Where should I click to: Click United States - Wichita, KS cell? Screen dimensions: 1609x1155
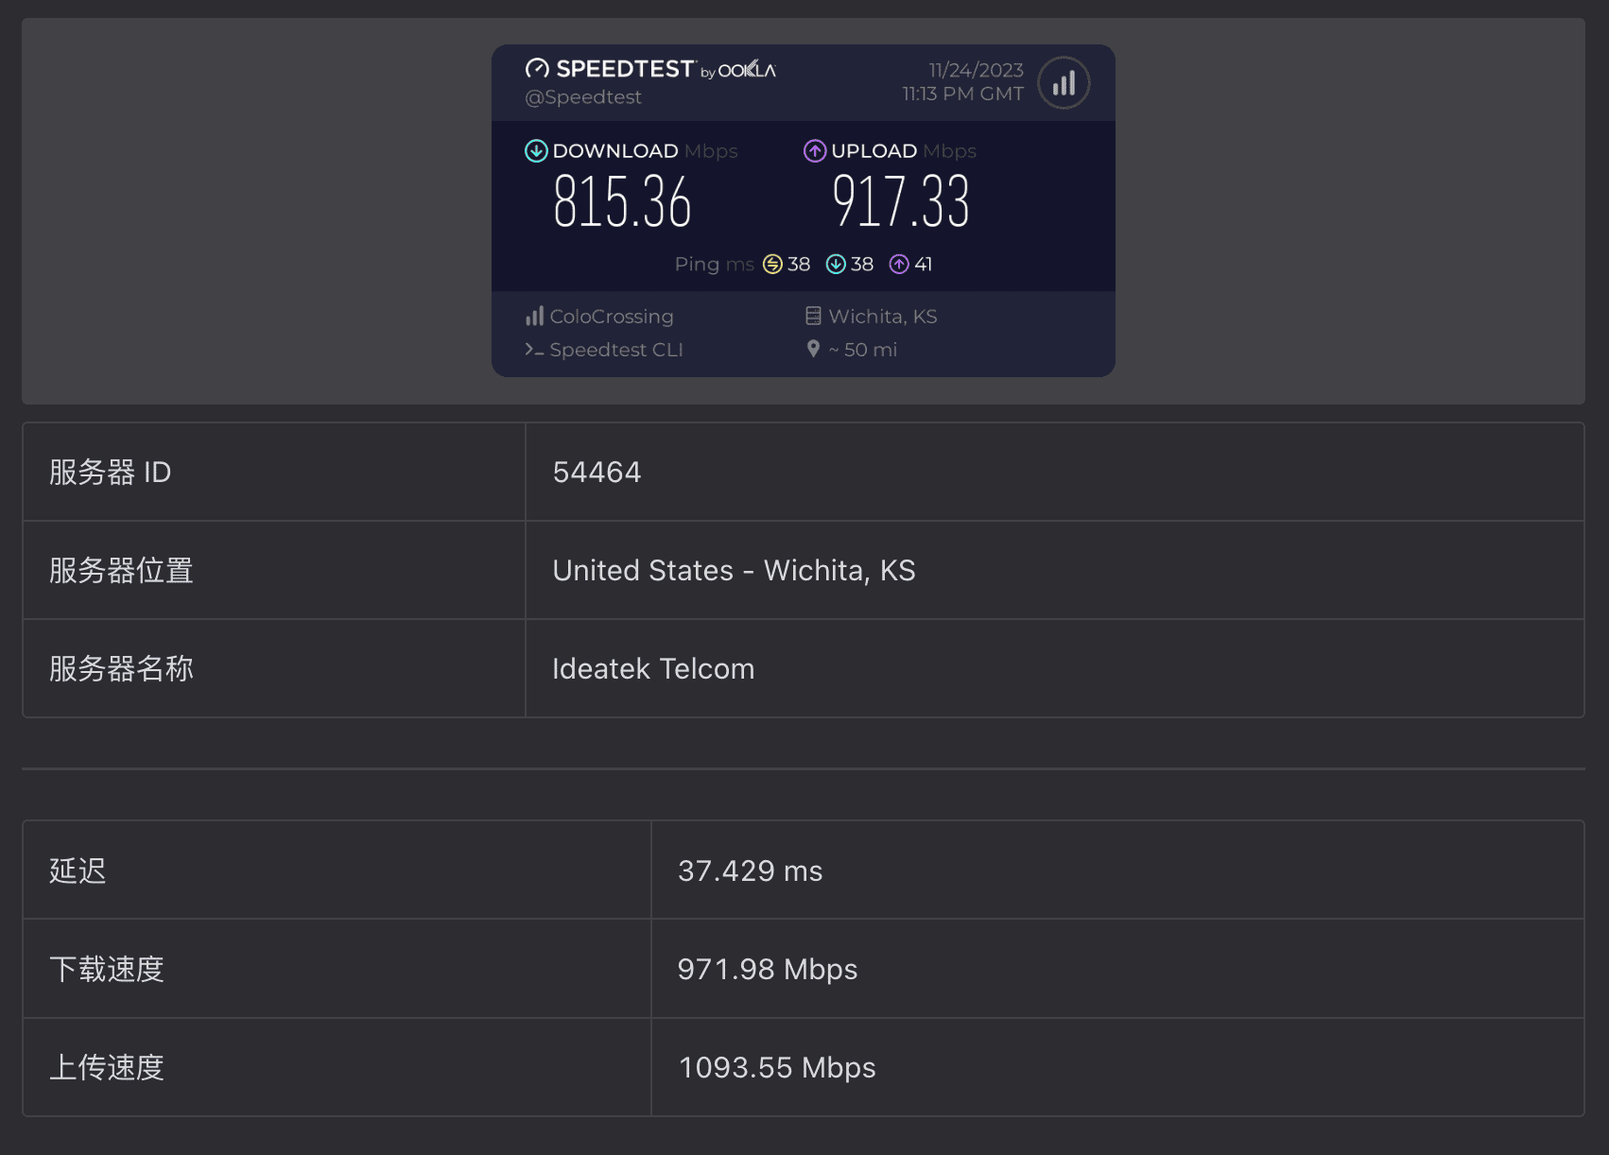pos(1054,570)
